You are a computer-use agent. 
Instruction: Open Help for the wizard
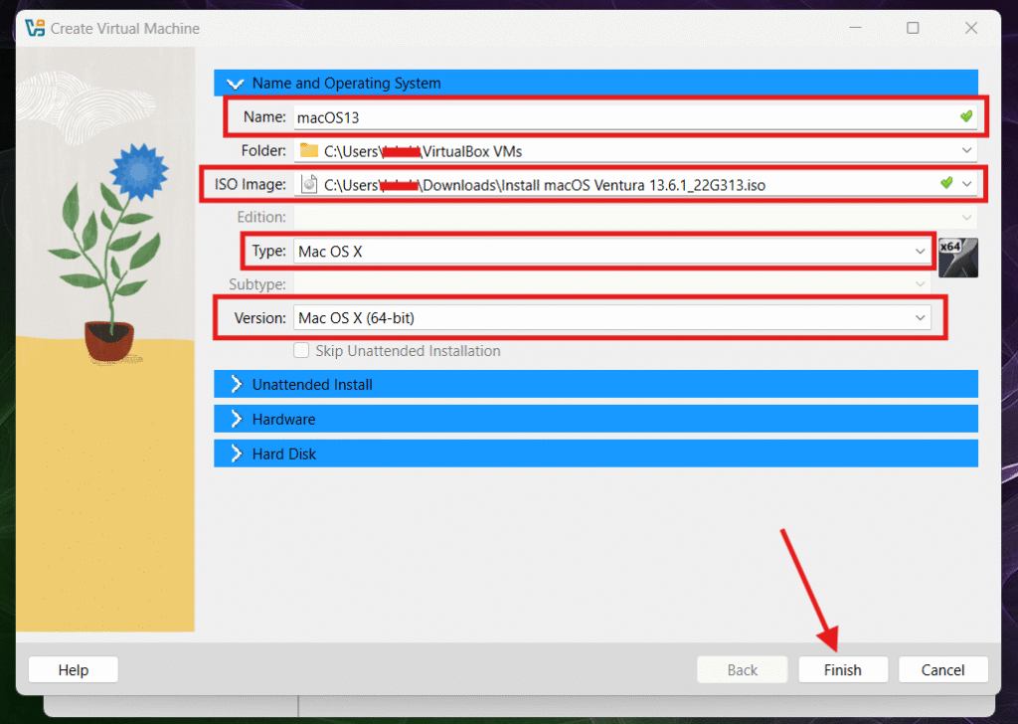point(73,670)
